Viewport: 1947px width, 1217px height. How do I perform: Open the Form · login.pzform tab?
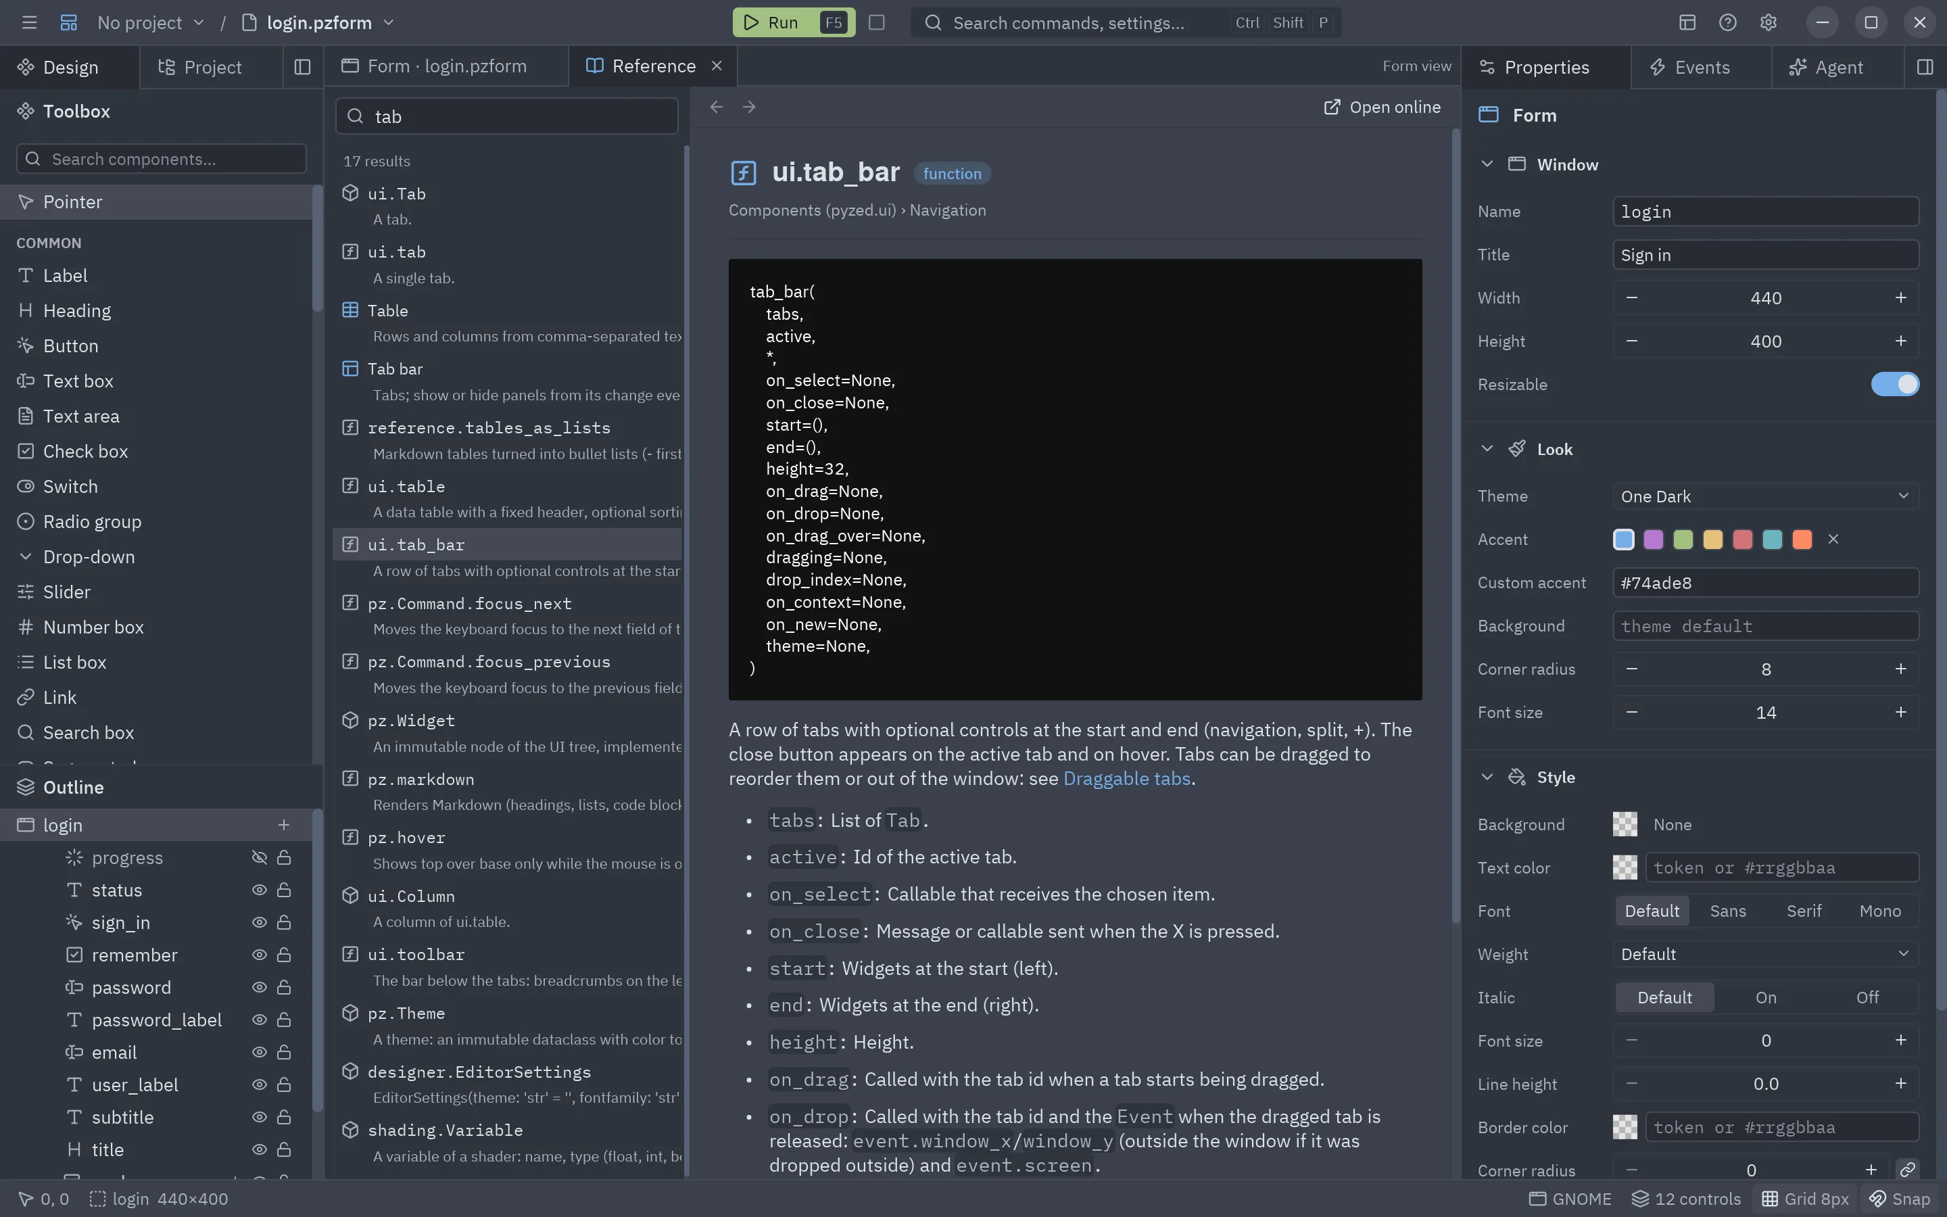tap(446, 66)
